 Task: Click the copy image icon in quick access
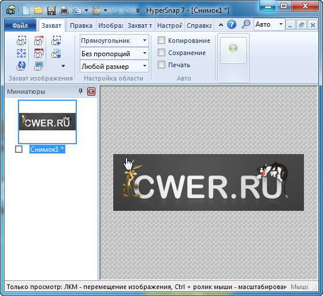[77, 10]
